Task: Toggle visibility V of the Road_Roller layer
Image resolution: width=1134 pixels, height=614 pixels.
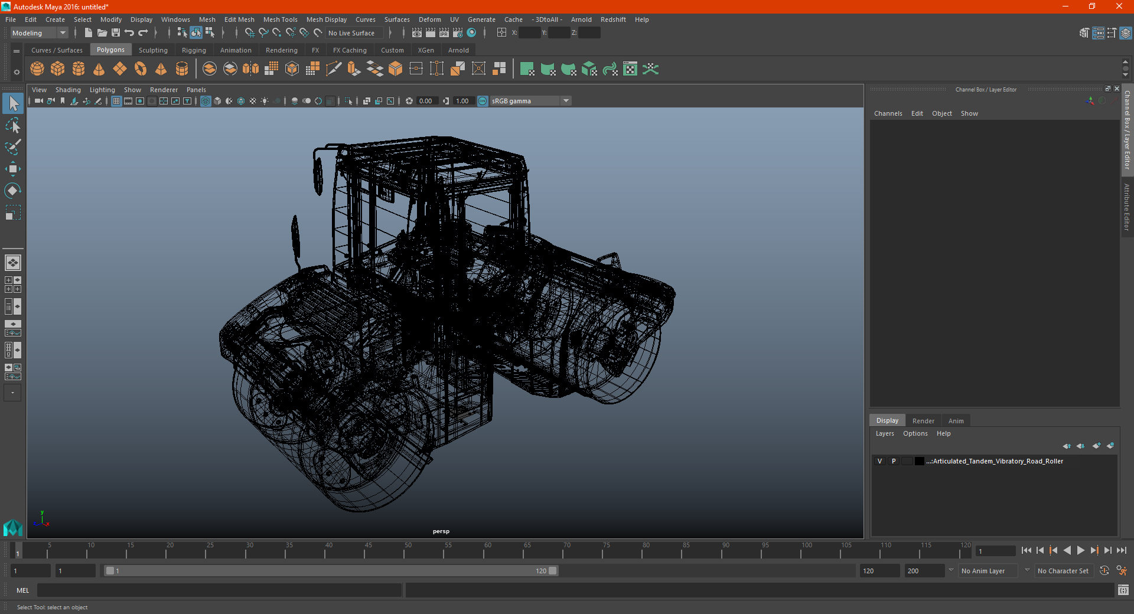Action: coord(879,461)
